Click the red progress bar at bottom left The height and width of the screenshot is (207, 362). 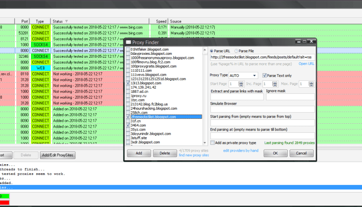(5, 203)
